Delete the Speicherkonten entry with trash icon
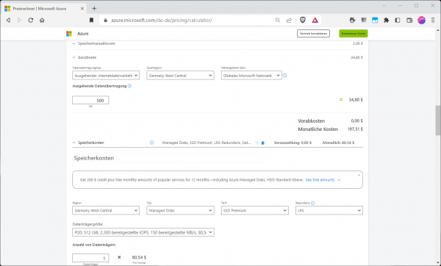The width and height of the screenshot is (441, 266). click(x=263, y=143)
